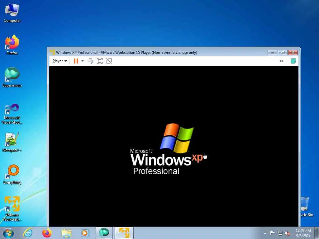Open network status icon in tray
Screen dimensions: 319x239
pos(280,233)
